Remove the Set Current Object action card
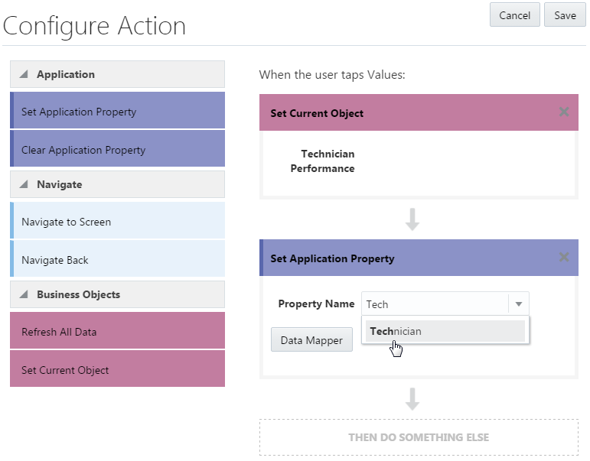Viewport: 590px width, 461px height. (x=564, y=112)
